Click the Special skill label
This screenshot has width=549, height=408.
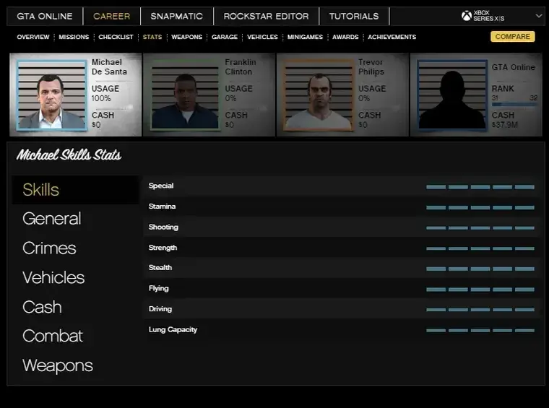tap(161, 186)
